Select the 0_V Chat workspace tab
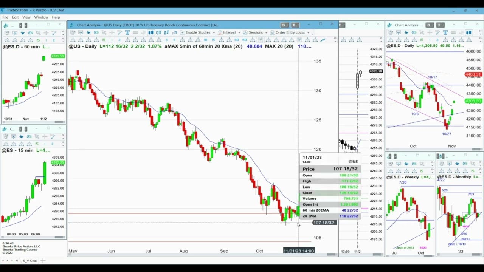The image size is (484, 272). 30,261
